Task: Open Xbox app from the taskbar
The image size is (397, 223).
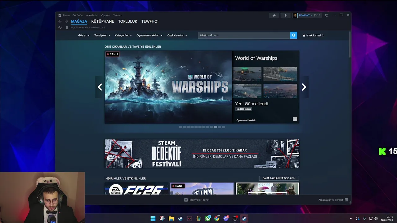Action: pos(207,218)
